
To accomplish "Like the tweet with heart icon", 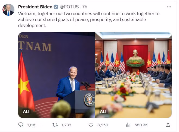I will pos(91,125).
